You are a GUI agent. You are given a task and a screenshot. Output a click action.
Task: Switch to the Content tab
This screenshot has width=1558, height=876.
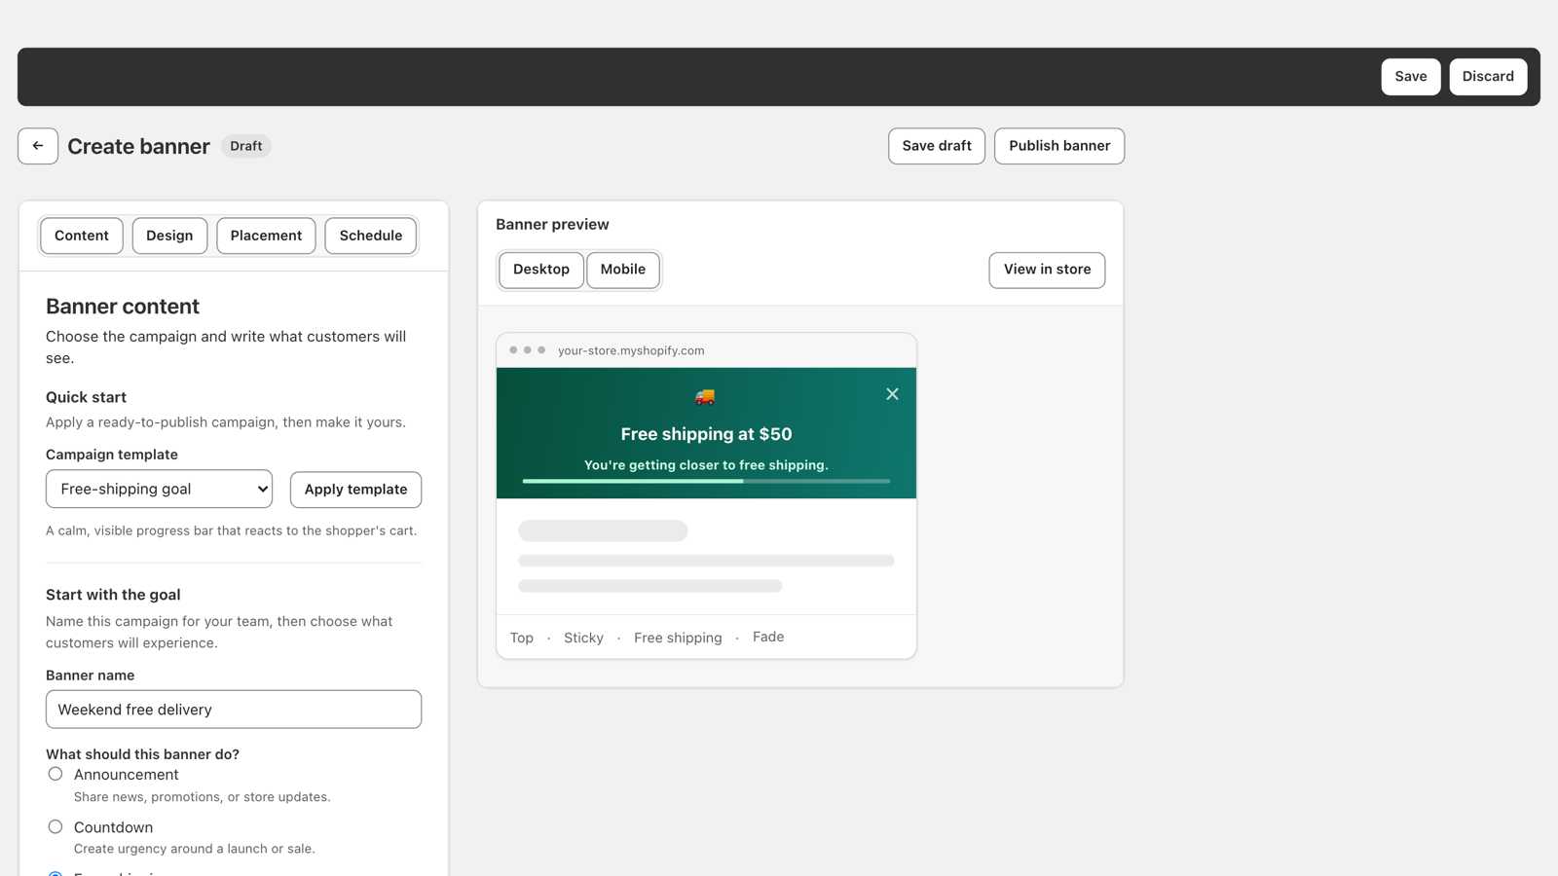click(82, 236)
